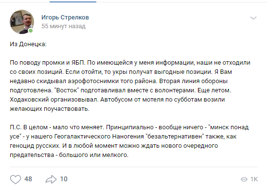Screen dimensions: 267x191
Task: Share the post using the arrow icon
Action: coord(51,179)
